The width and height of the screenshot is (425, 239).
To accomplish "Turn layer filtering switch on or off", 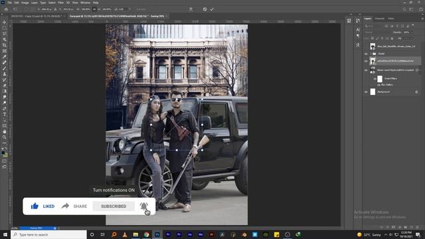I will (413, 25).
